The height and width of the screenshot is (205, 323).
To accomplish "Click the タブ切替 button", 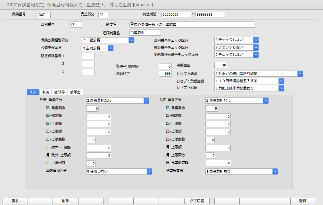I will click(197, 201).
